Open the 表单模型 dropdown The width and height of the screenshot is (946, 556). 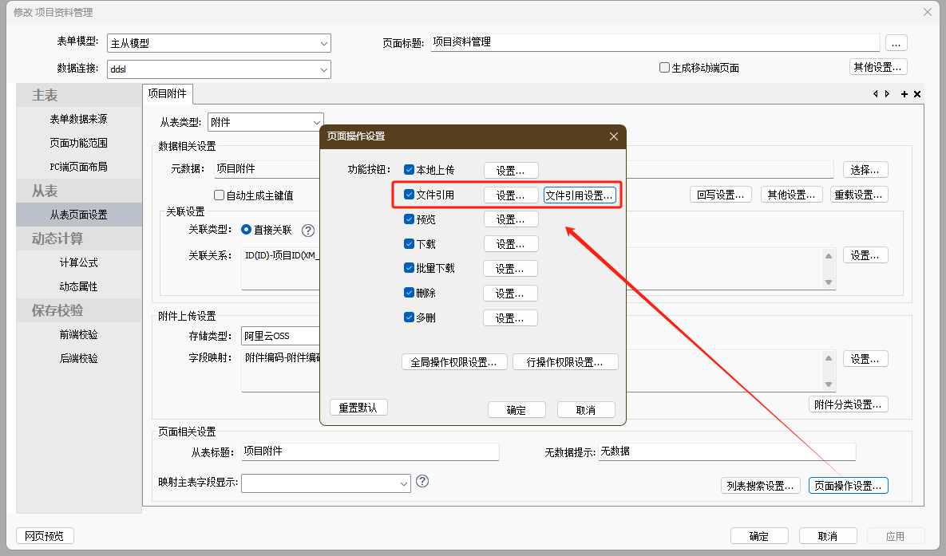click(324, 43)
